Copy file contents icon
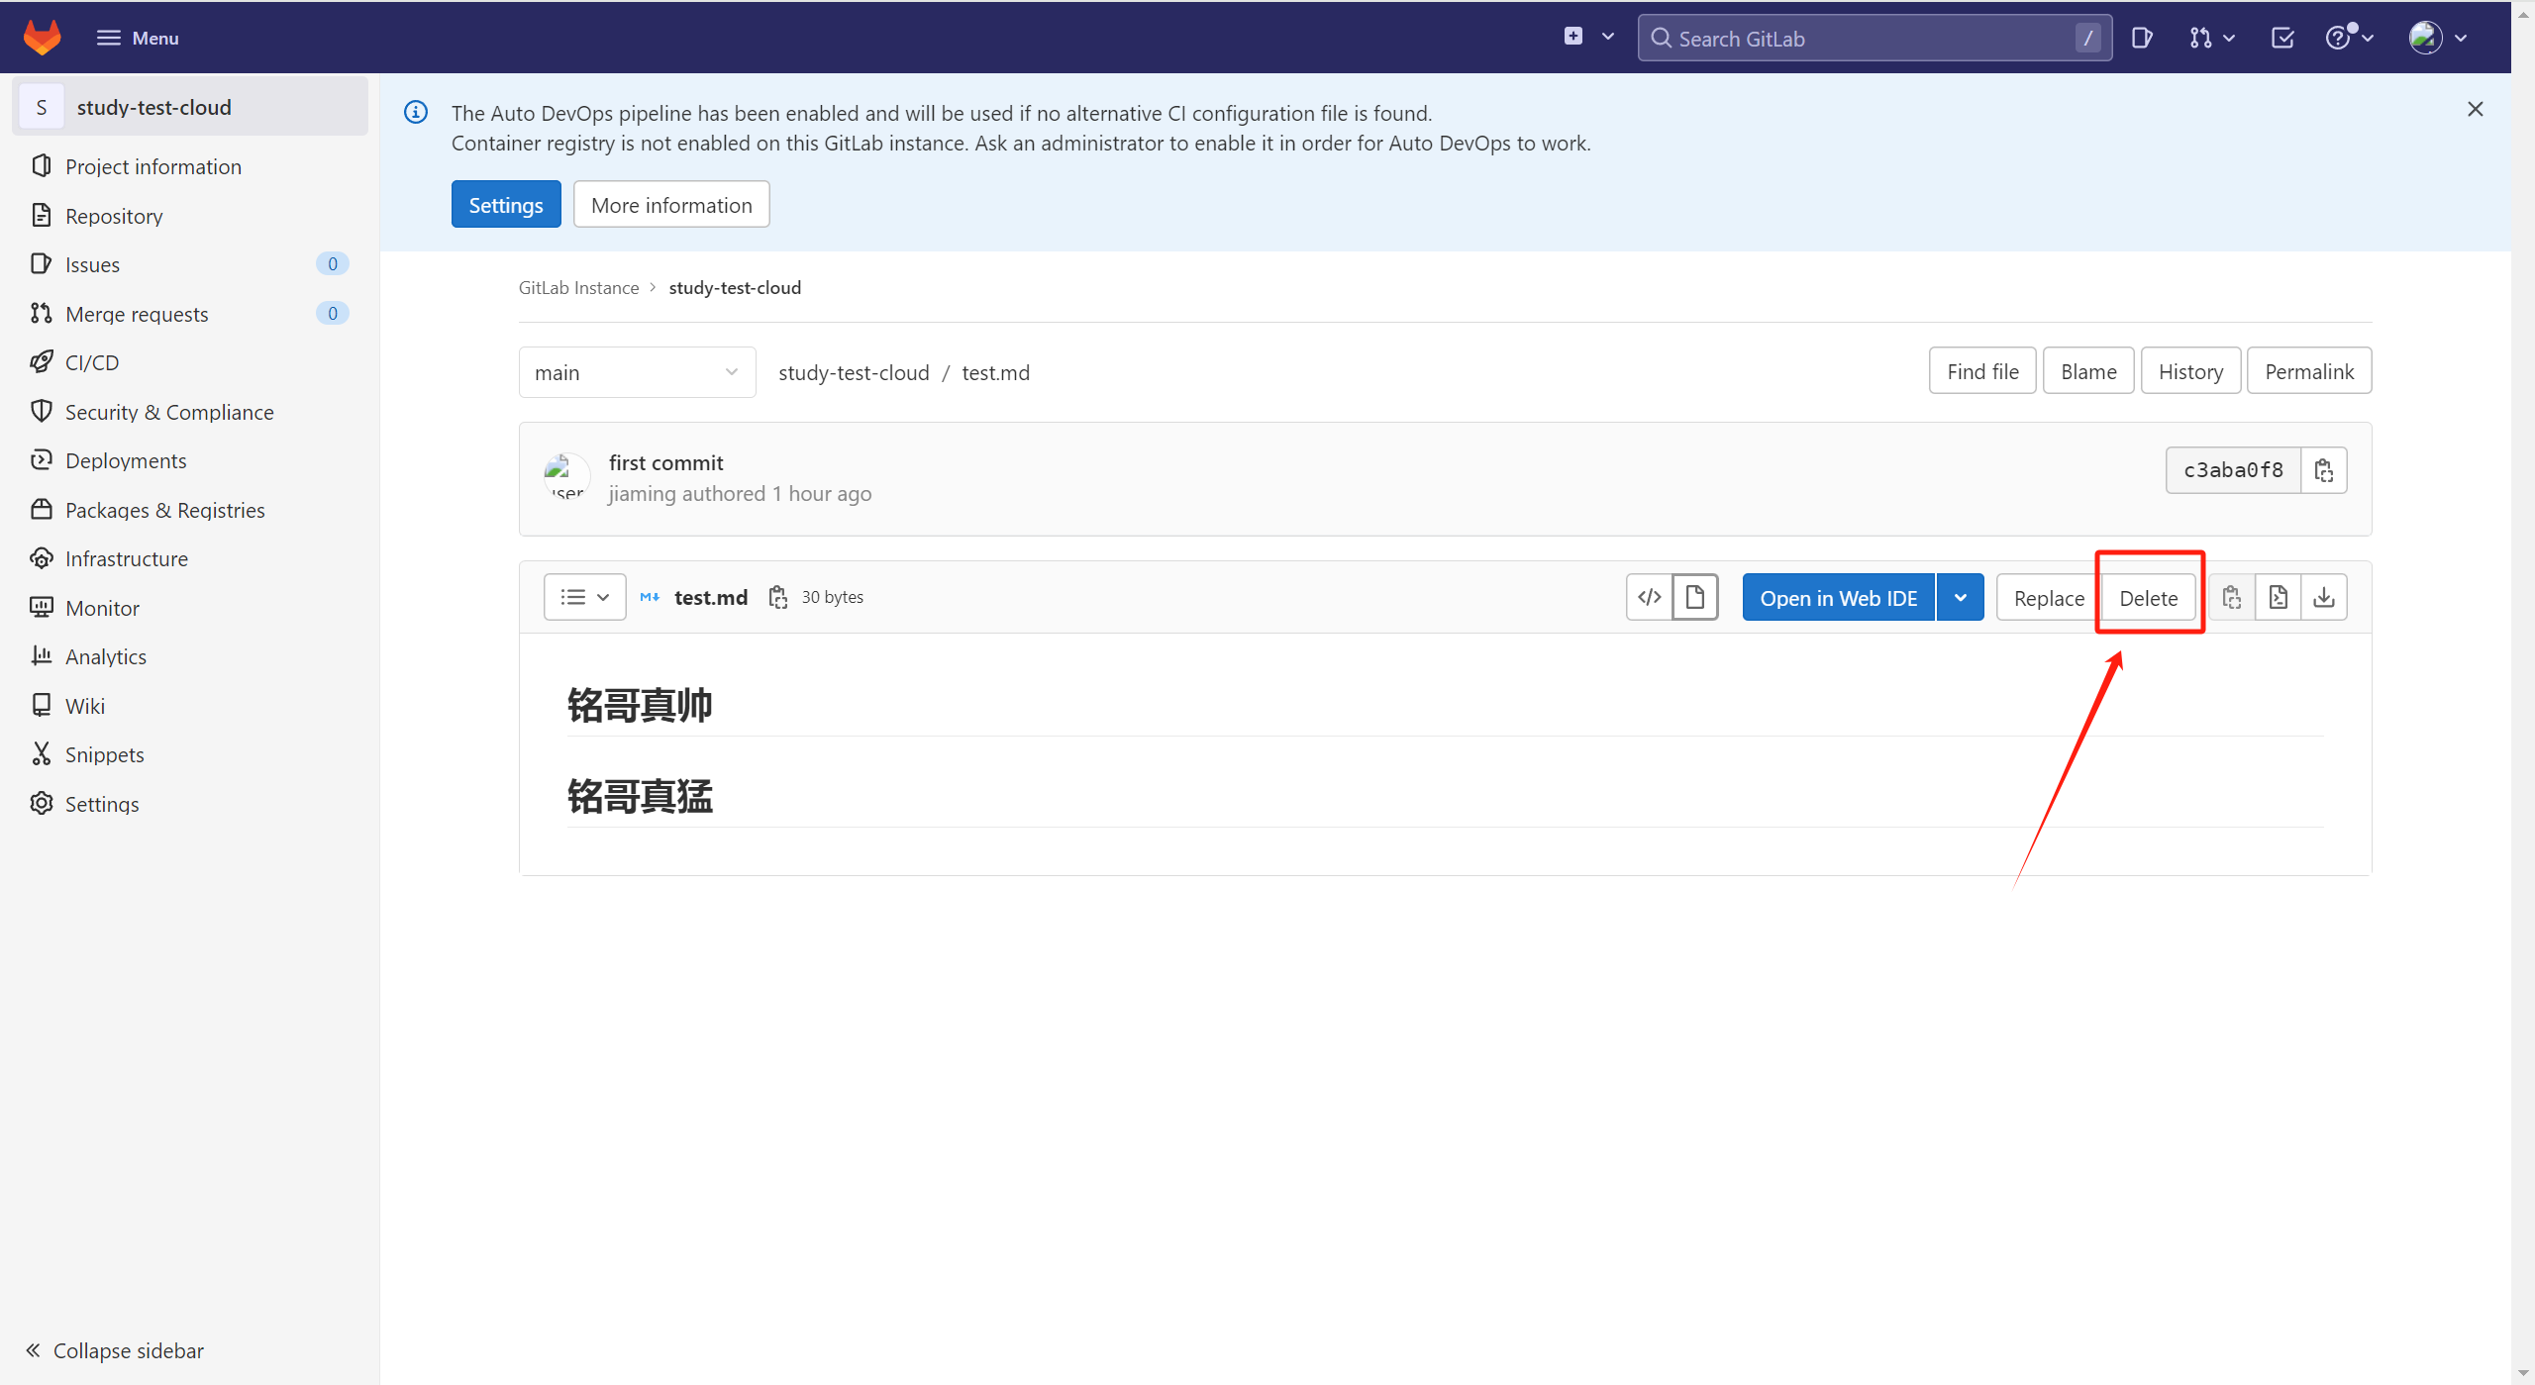This screenshot has width=2535, height=1385. tap(2231, 597)
